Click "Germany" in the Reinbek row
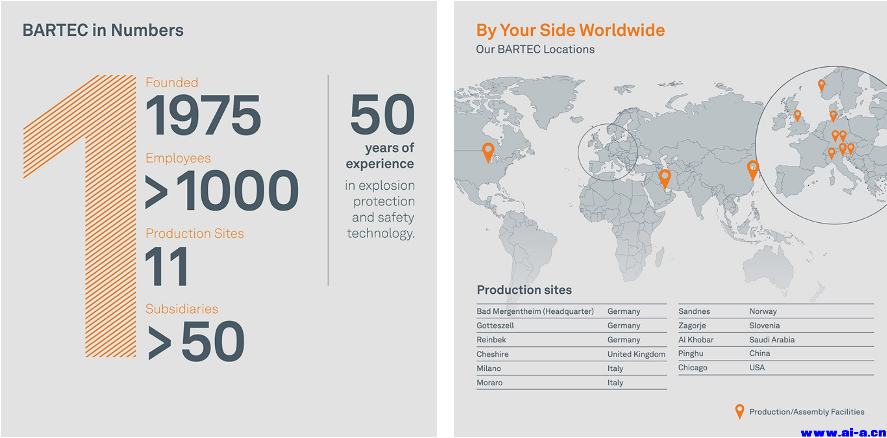Screen dimensions: 887x438 click(x=624, y=340)
